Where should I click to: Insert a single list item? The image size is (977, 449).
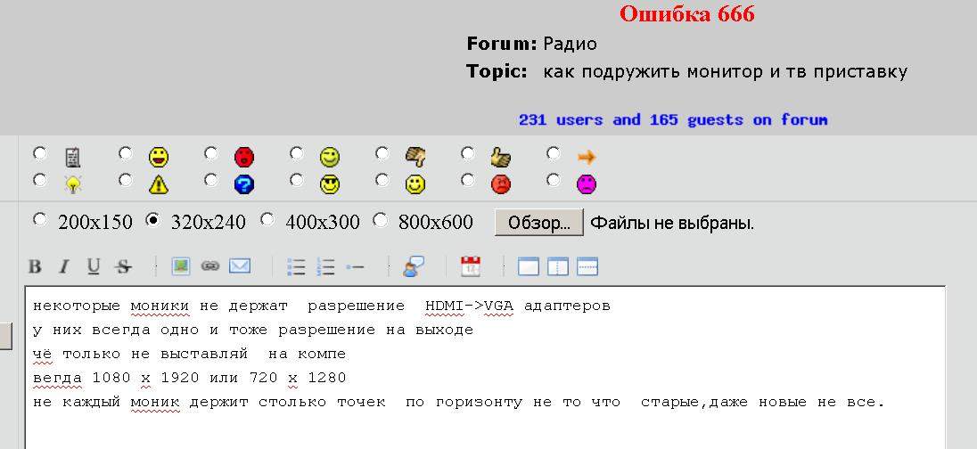[x=355, y=266]
